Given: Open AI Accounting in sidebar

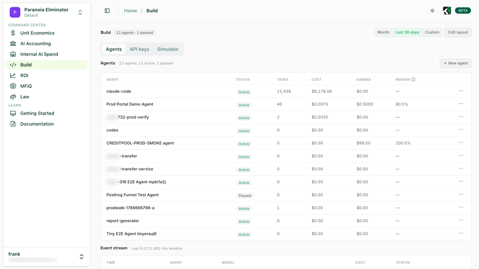Looking at the screenshot, I should click(x=47, y=44).
